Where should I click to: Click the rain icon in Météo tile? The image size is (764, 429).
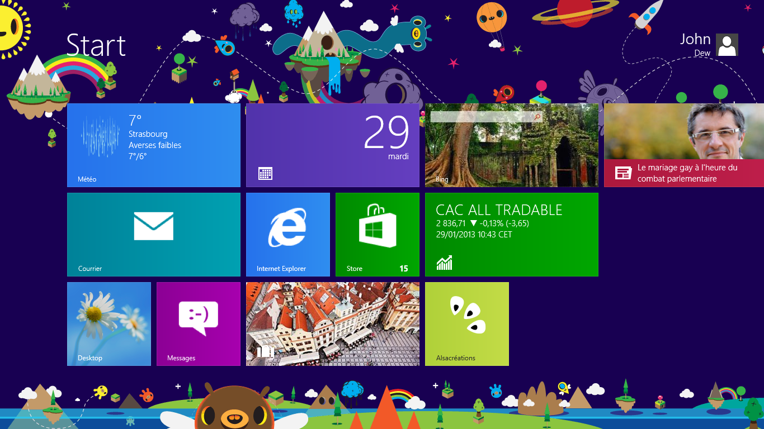[x=100, y=137]
